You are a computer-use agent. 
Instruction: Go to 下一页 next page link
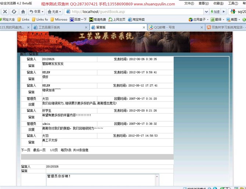26,150
